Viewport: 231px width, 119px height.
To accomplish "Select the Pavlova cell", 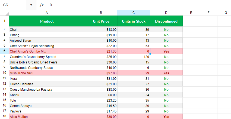I will 47,111.
